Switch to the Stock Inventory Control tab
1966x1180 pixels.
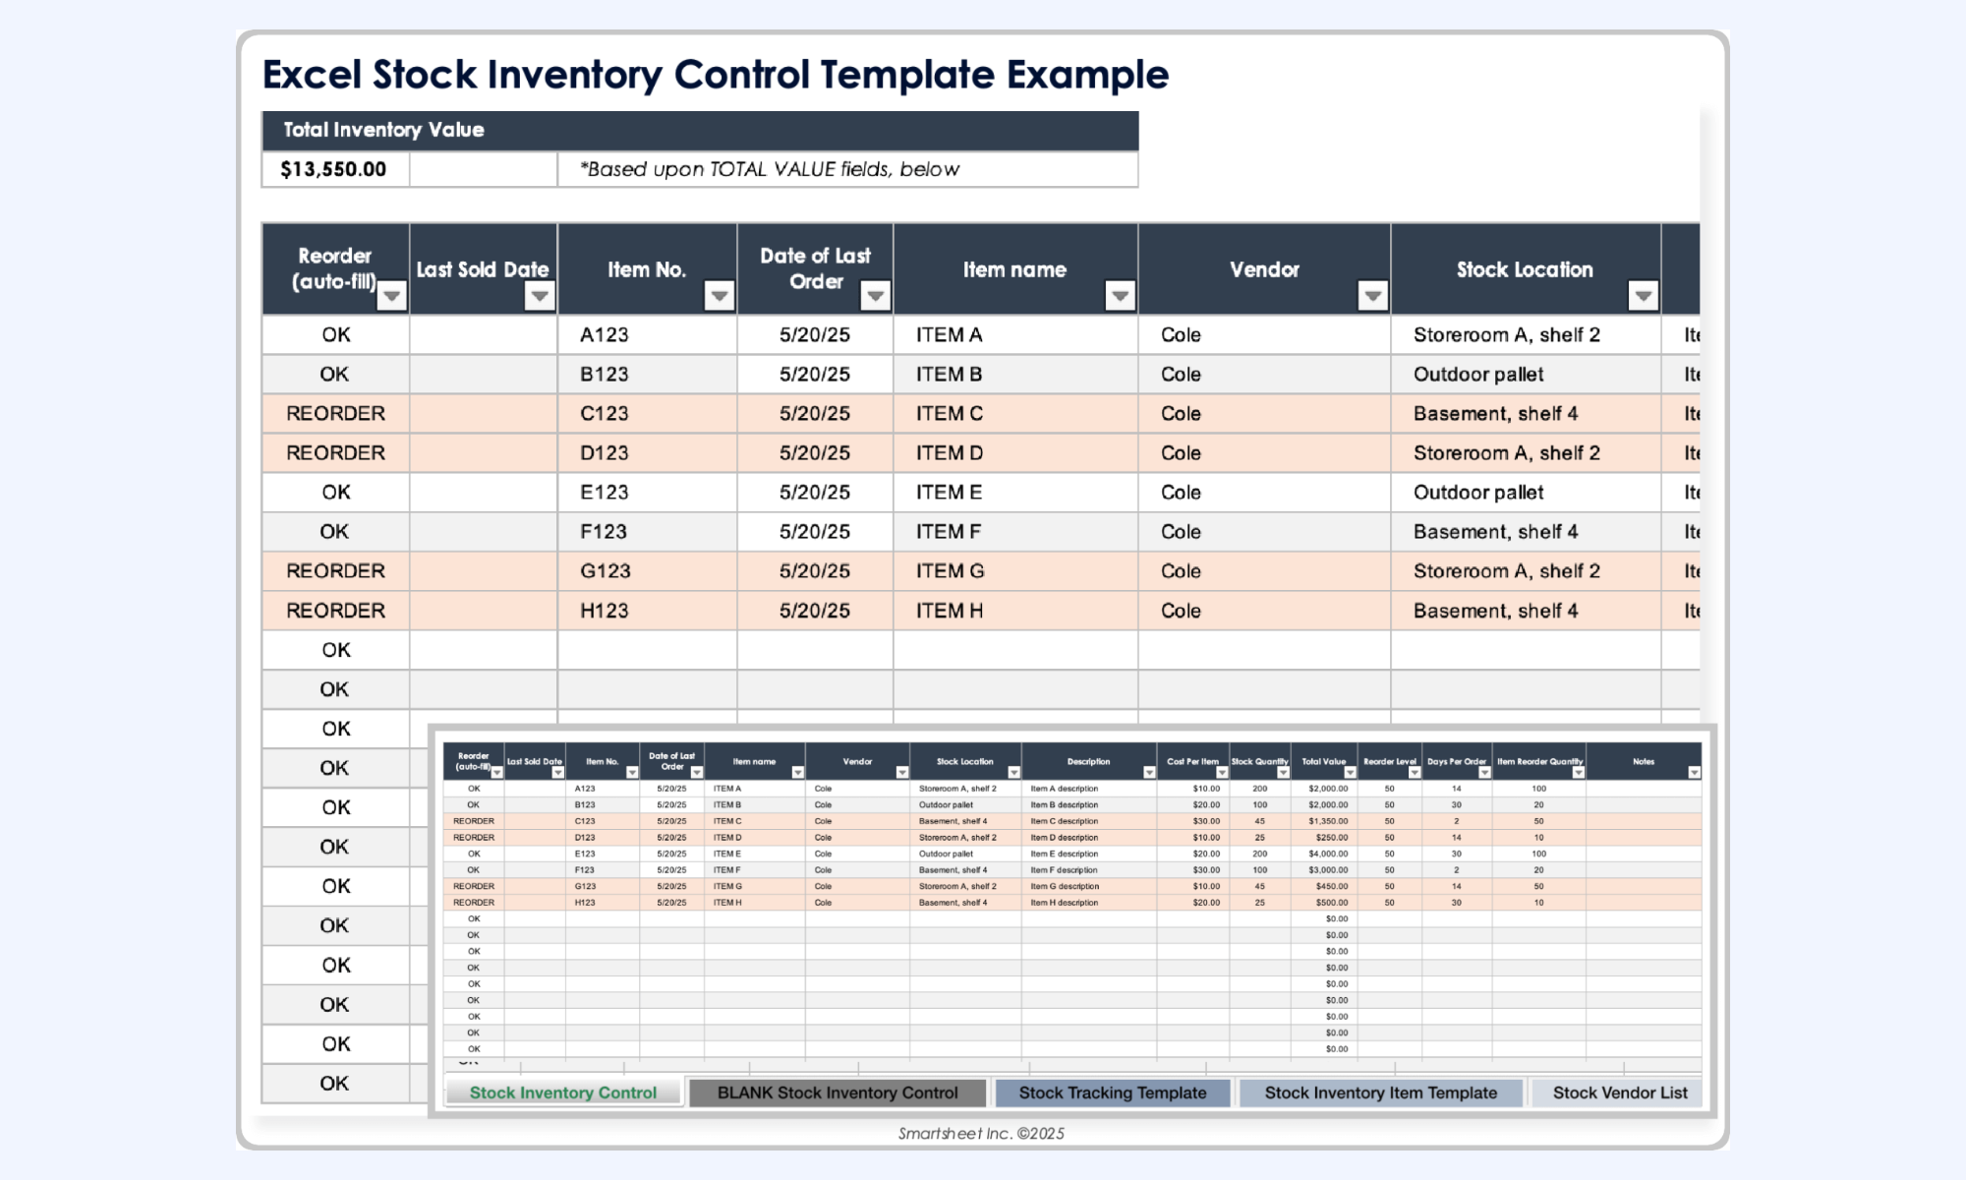point(563,1092)
